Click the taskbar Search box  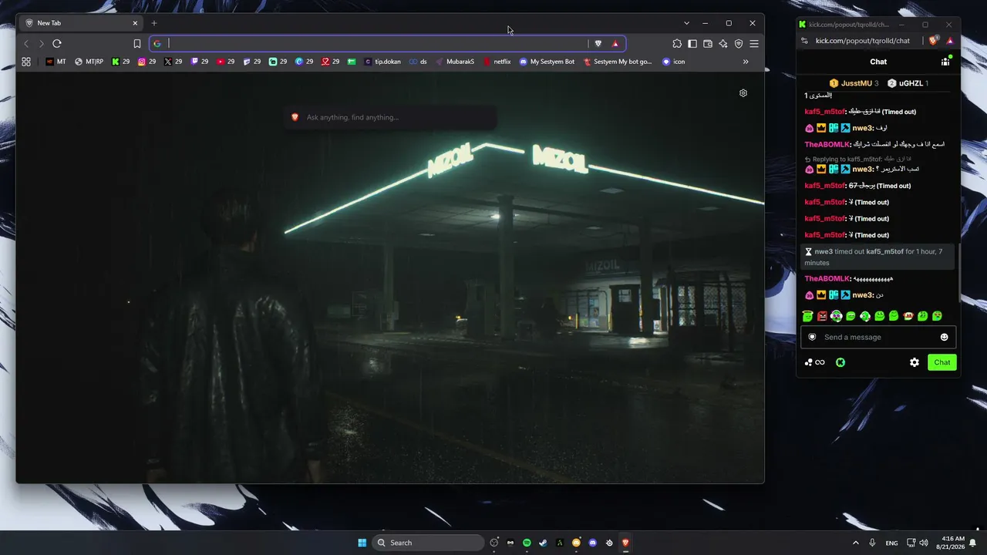tap(428, 543)
